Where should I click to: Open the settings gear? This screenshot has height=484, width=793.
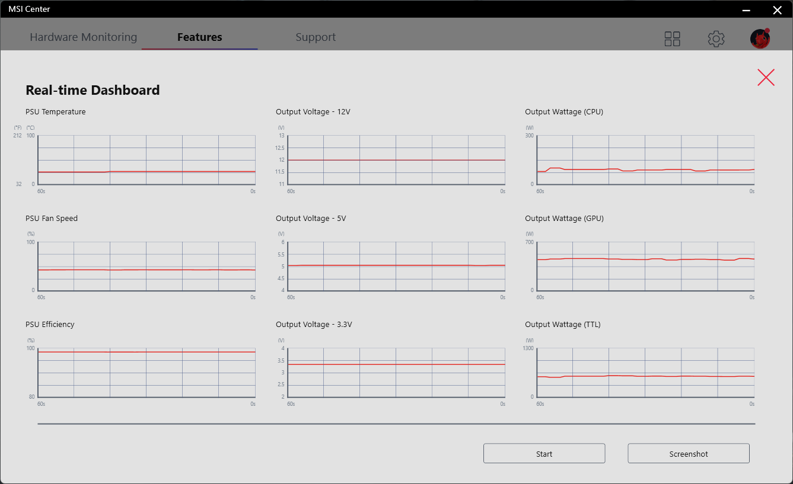pos(716,39)
